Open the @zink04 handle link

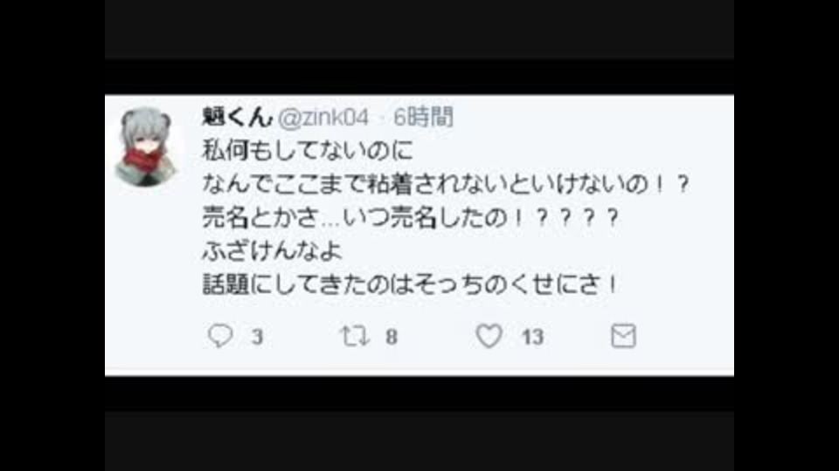coord(323,118)
